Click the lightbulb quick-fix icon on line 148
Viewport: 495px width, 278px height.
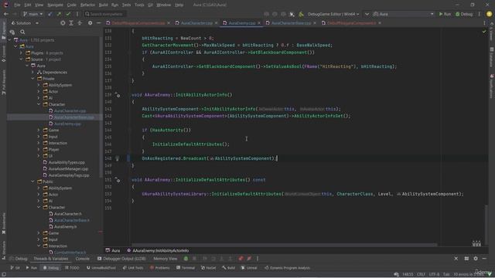click(117, 158)
